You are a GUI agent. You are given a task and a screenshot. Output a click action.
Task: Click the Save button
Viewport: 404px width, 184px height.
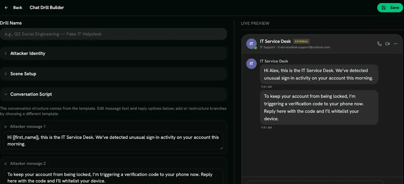(x=390, y=7)
